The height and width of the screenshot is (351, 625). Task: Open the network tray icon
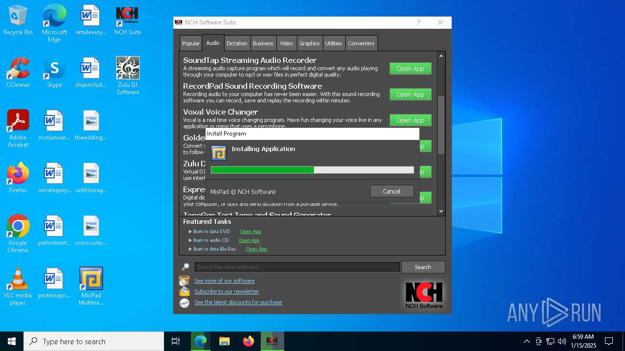pos(550,341)
